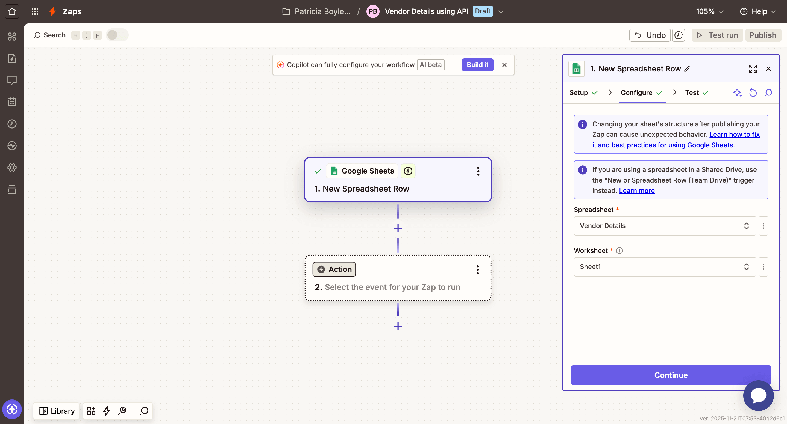This screenshot has width=787, height=424.
Task: Open the 105% zoom level control
Action: click(709, 11)
